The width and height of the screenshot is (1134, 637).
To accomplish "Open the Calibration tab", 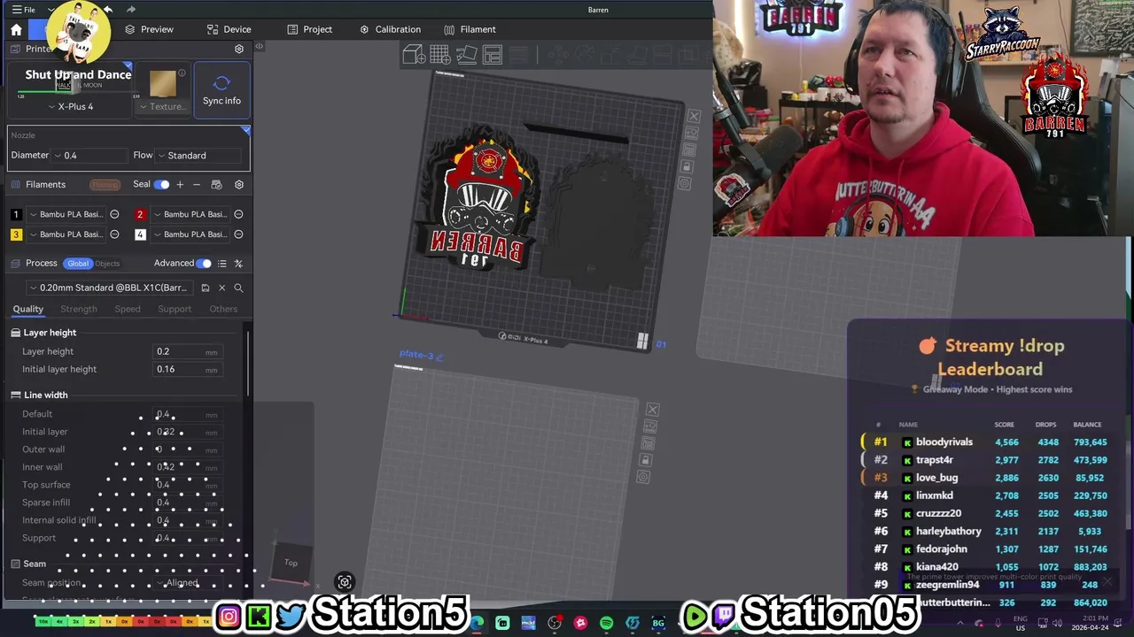I will tap(390, 29).
